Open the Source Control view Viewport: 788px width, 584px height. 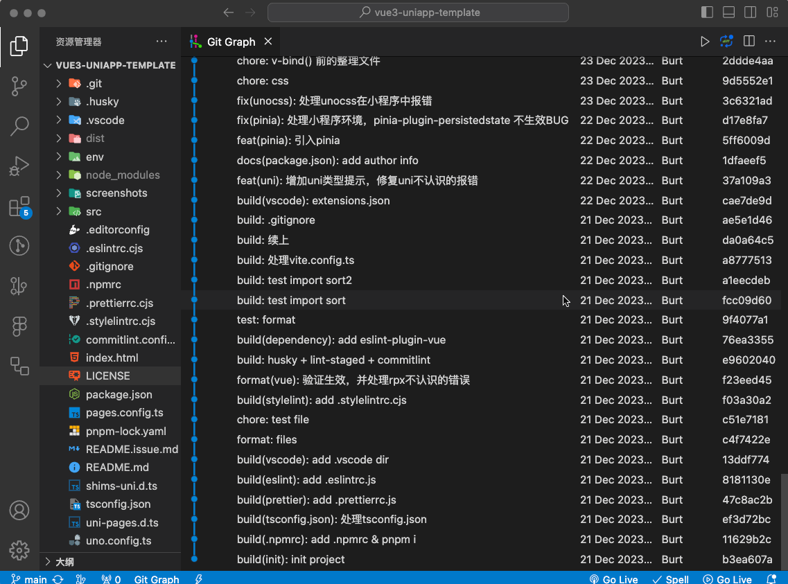point(19,87)
